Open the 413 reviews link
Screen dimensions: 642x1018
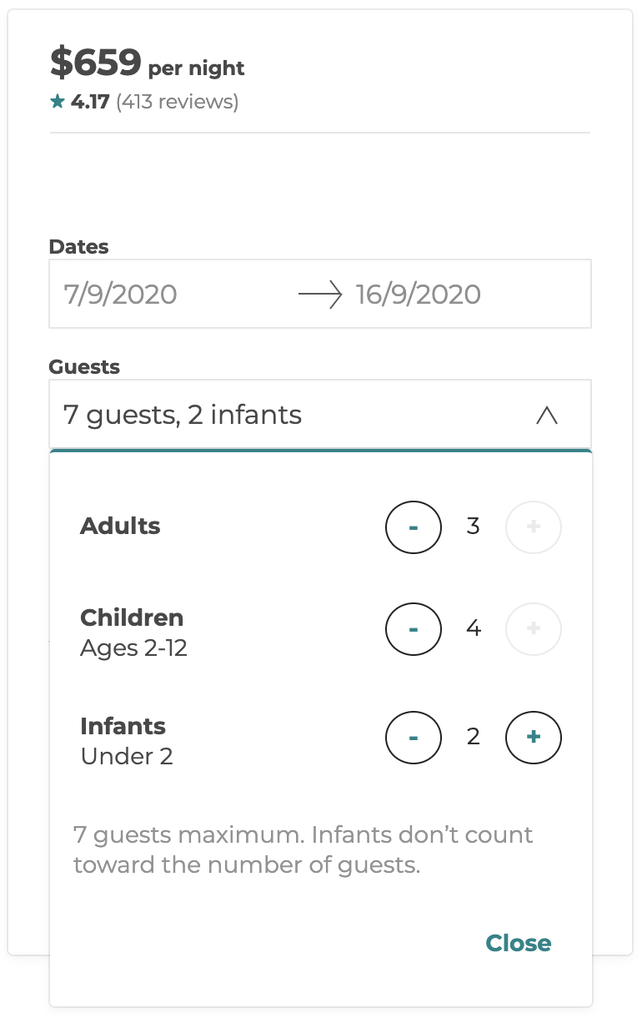click(x=177, y=101)
